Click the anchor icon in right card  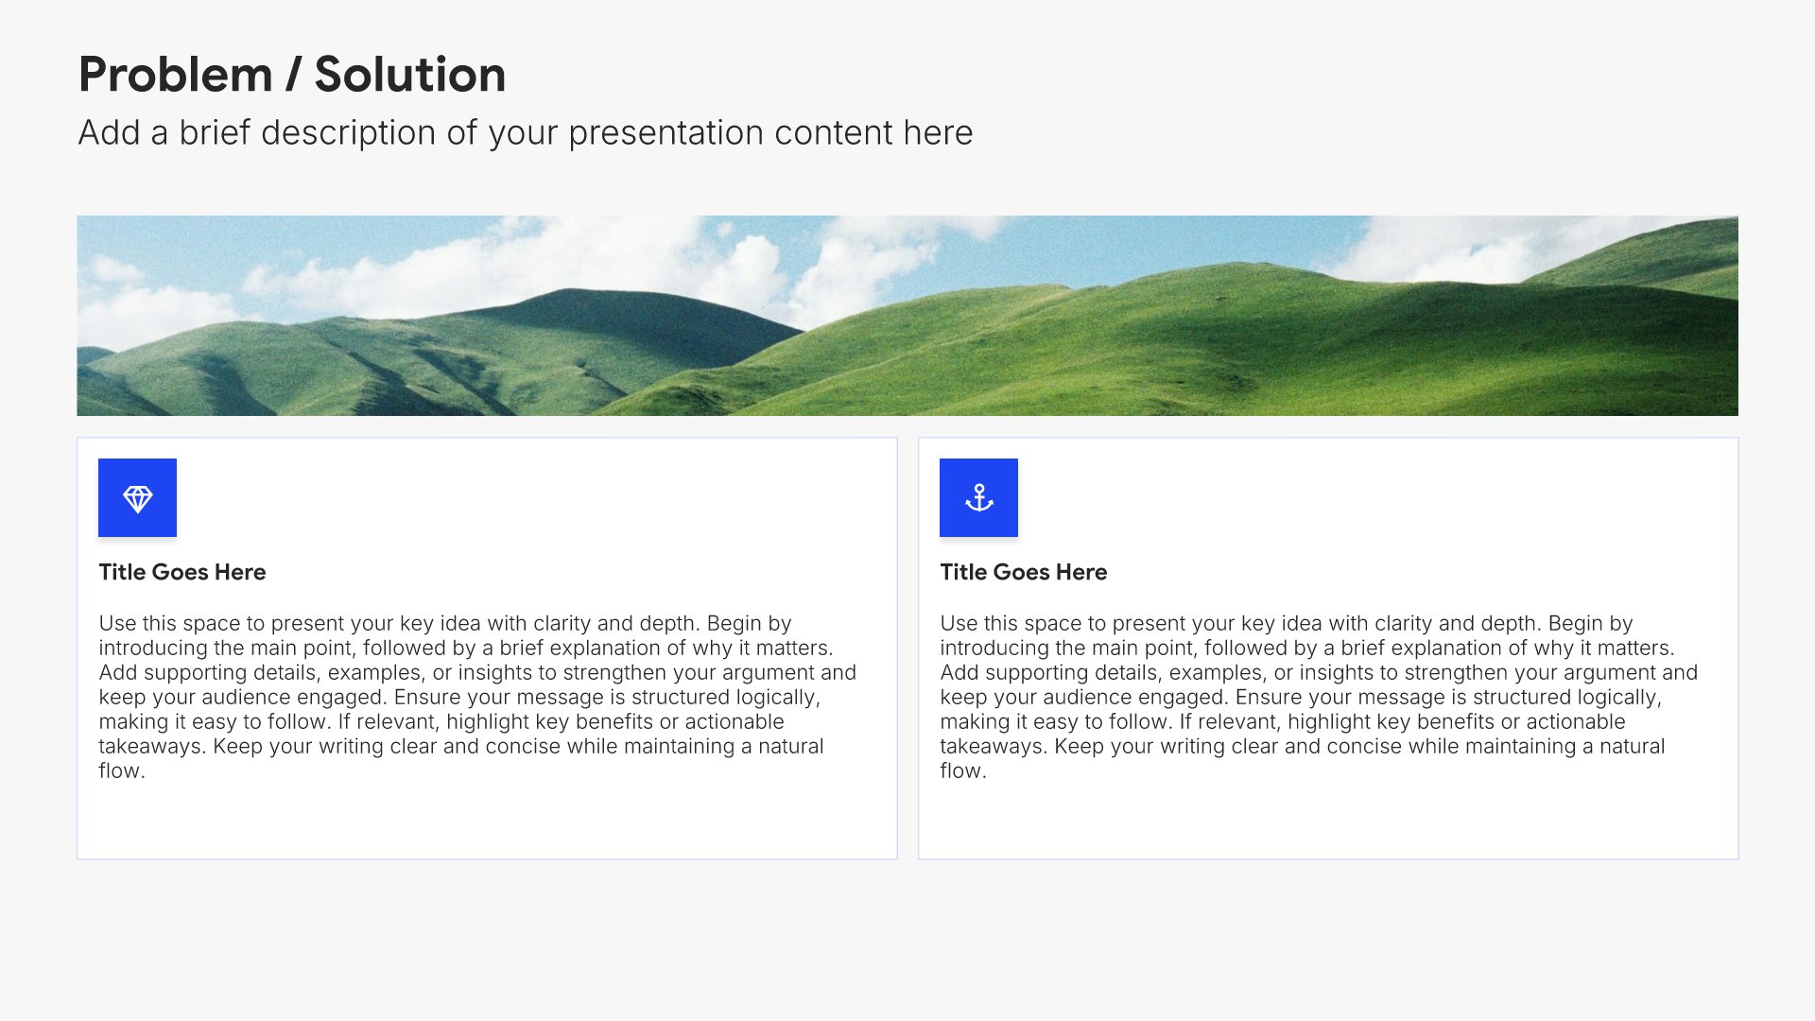[978, 498]
